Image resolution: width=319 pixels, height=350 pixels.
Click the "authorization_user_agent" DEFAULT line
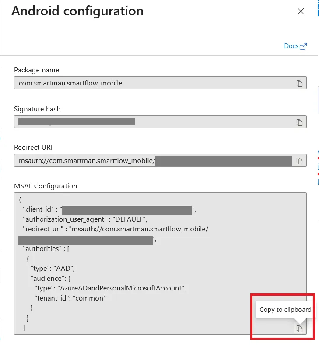tap(85, 219)
